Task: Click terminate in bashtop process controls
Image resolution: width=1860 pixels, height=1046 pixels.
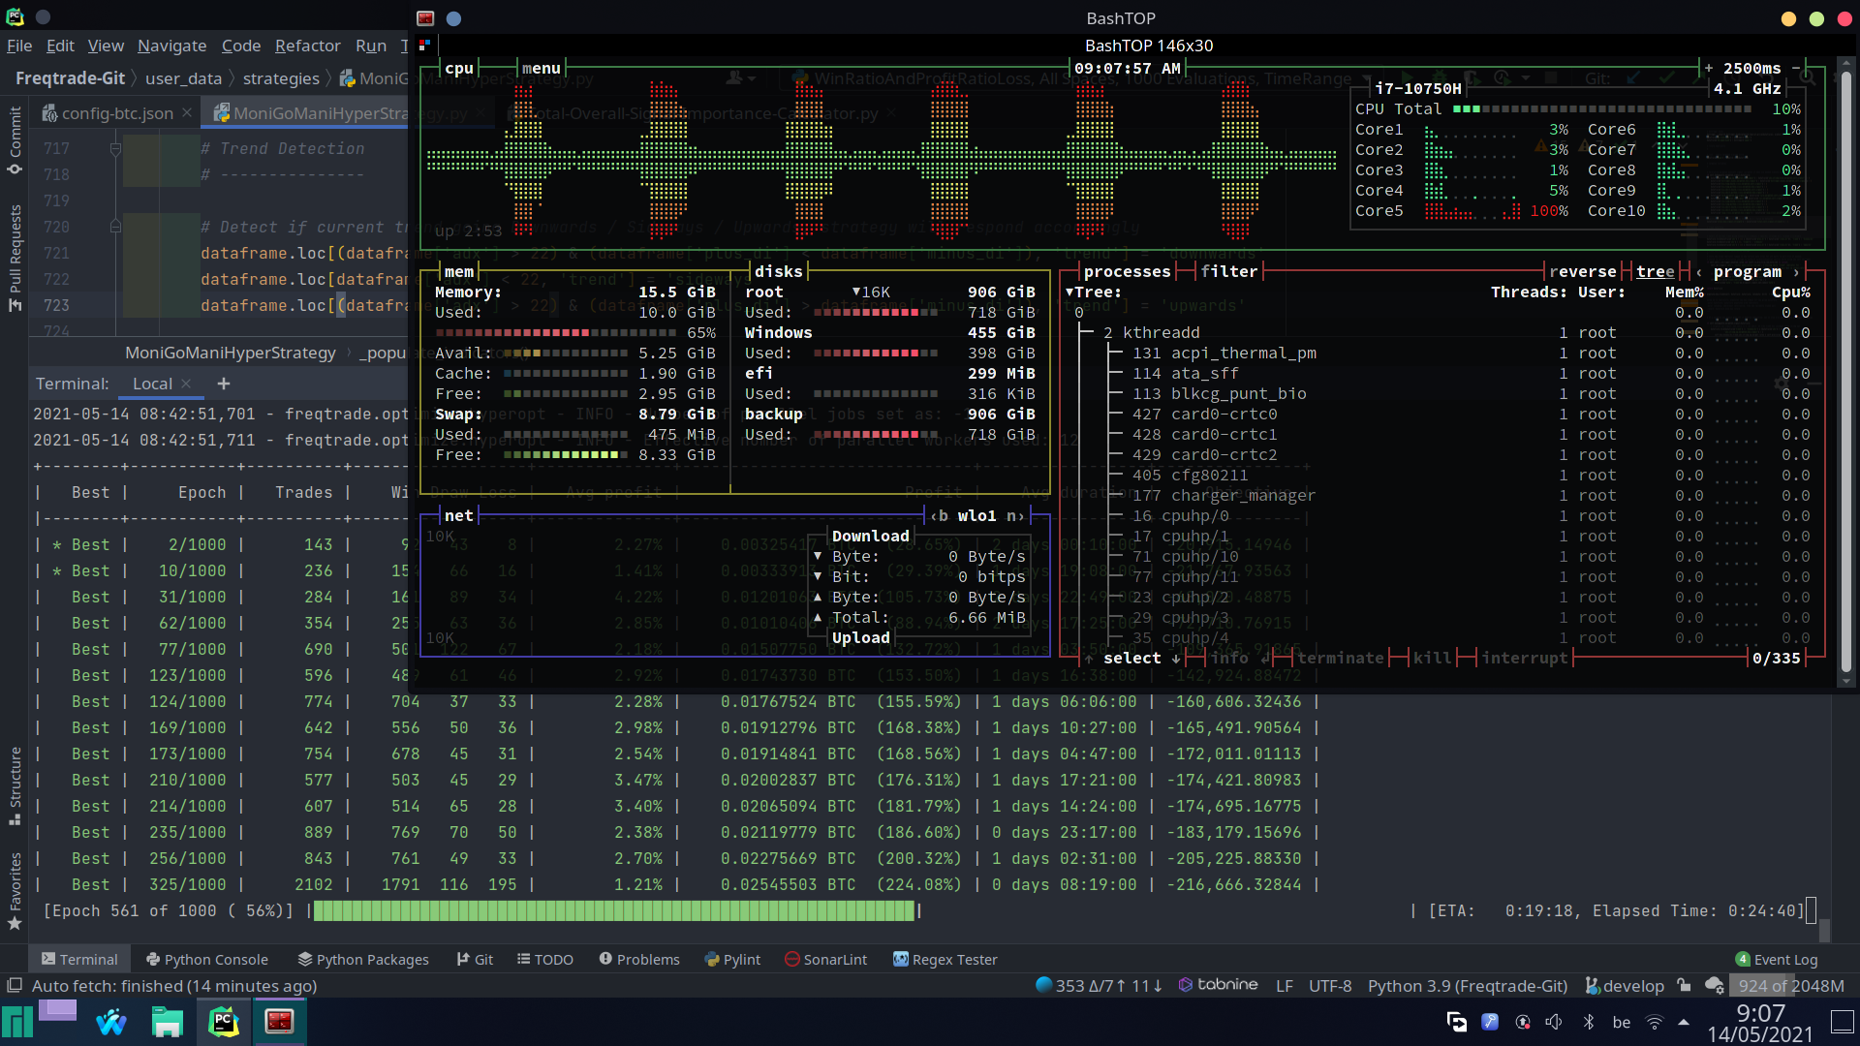Action: tap(1342, 658)
